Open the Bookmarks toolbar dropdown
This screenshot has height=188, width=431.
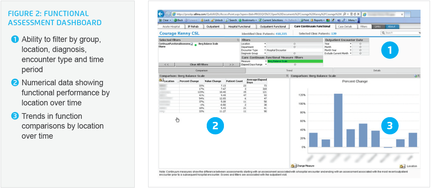247,20
